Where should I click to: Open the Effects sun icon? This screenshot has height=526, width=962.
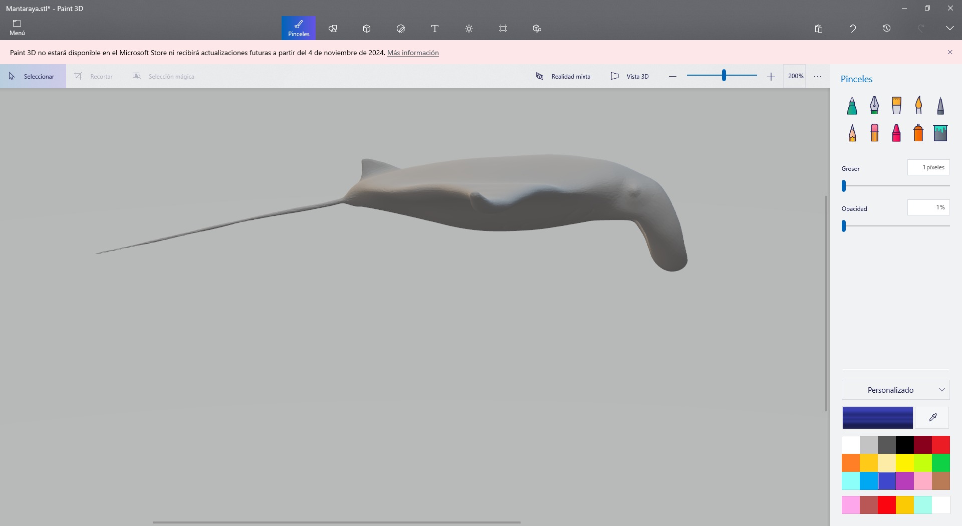tap(469, 29)
